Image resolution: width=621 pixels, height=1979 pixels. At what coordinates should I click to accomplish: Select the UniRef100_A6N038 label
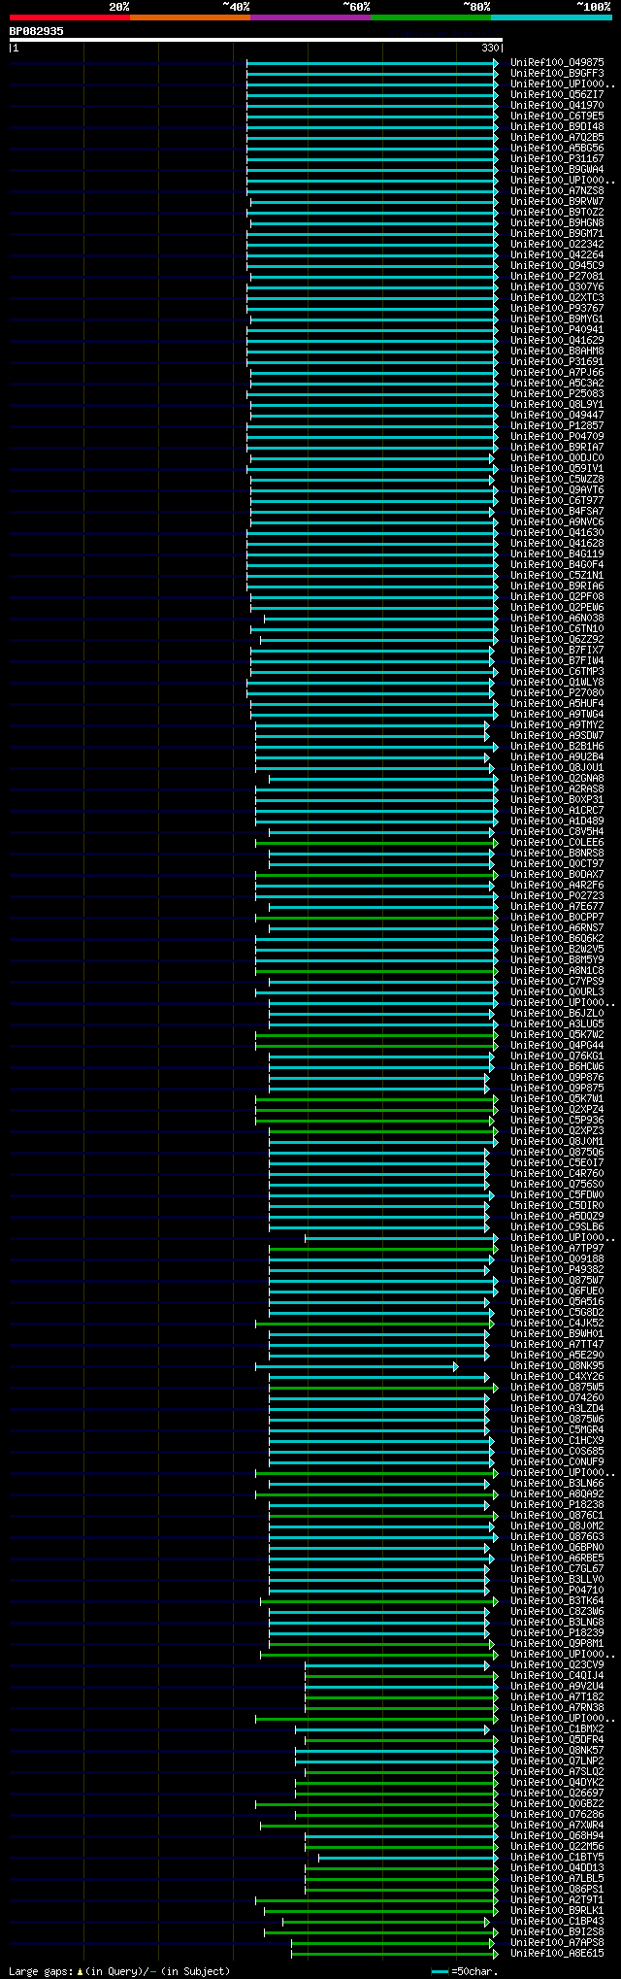557,618
